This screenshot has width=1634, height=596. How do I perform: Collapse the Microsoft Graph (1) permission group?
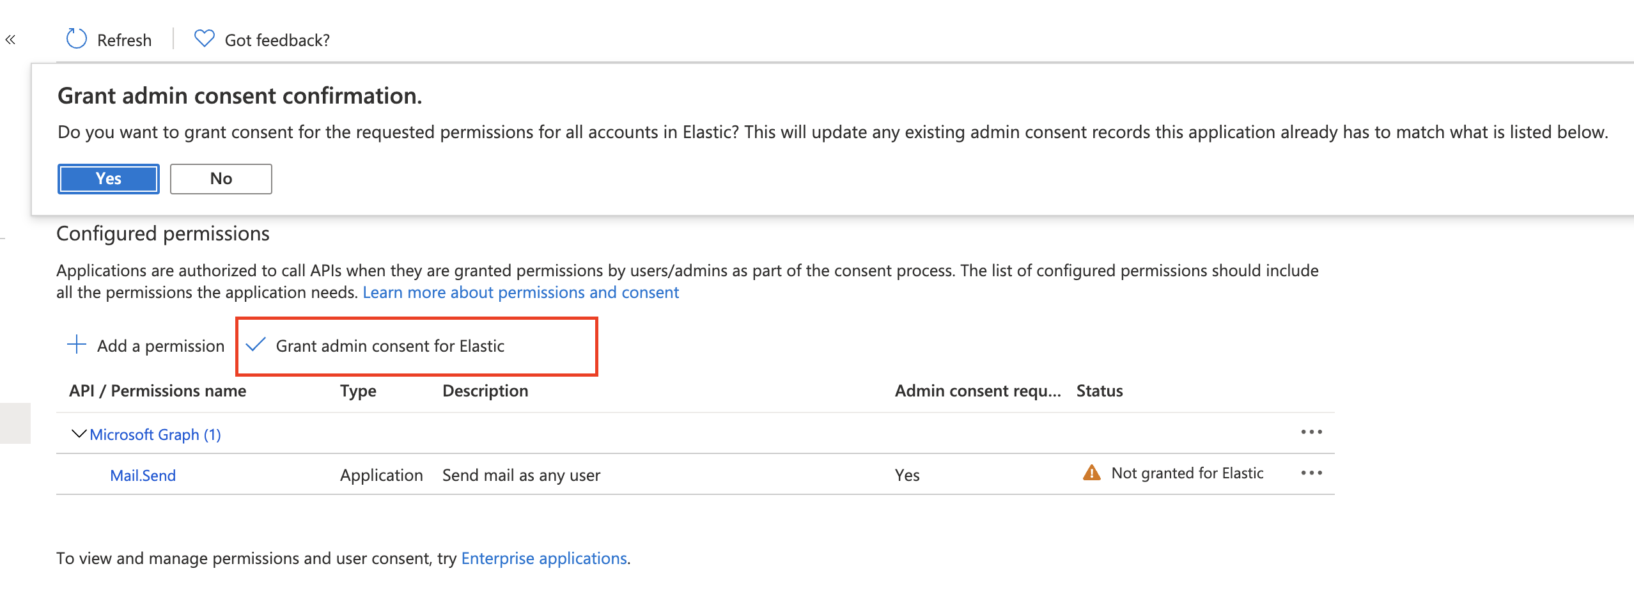coord(78,433)
